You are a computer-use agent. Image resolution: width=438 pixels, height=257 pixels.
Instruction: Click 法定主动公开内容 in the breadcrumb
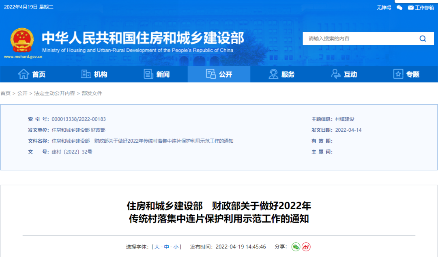54,93
